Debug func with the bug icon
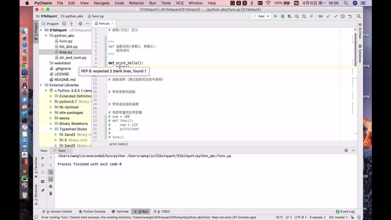Image resolution: width=391 pixels, height=220 pixels. point(283,16)
